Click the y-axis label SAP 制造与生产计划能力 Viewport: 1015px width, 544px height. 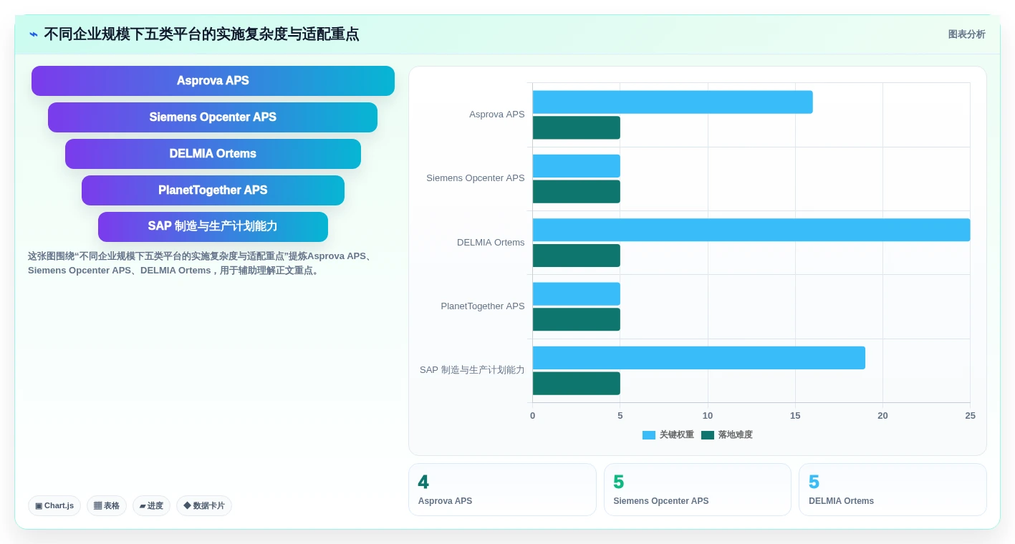click(472, 370)
